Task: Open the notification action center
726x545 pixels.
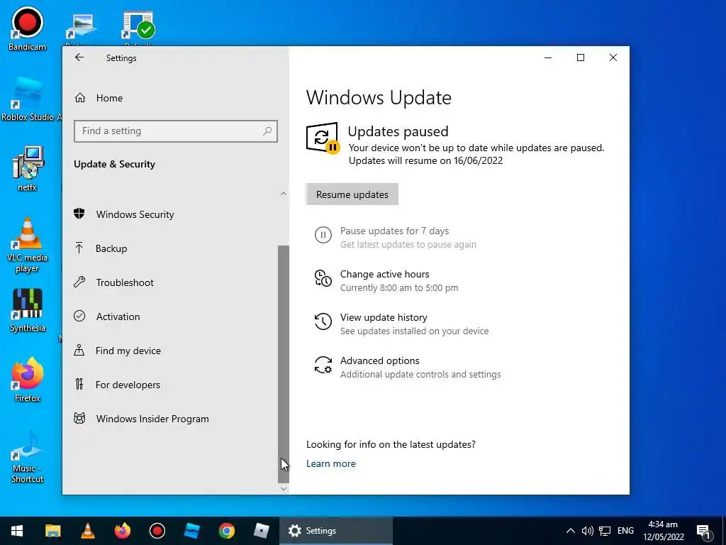Action: (703, 531)
